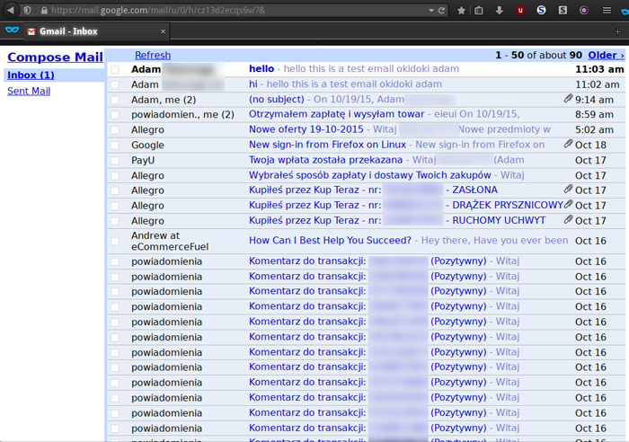Image resolution: width=629 pixels, height=442 pixels.
Task: Select the 'Nowe oferty 19-10-2015' email checkbox
Action: [x=115, y=130]
